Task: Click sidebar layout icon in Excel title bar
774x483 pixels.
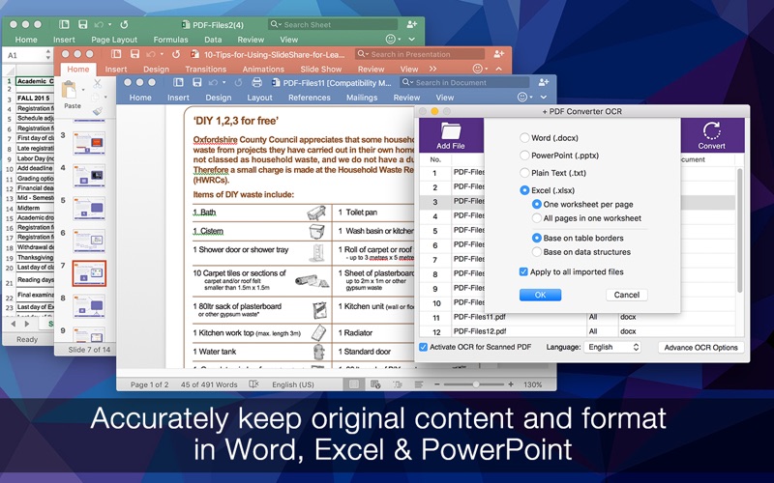Action: [64, 24]
